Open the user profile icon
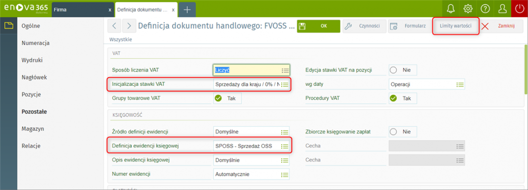 (x=502, y=9)
